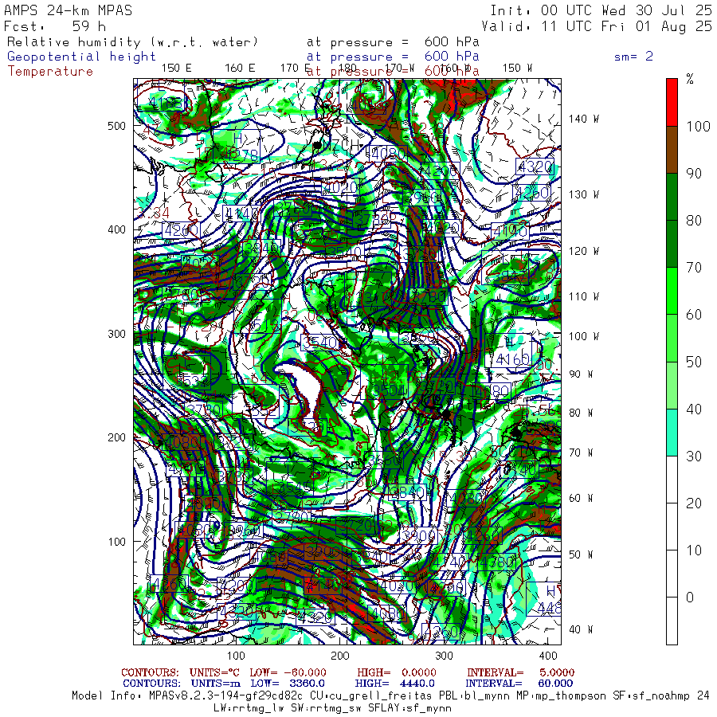Click the cyan 30–40 percent color segment
717x717 pixels.
(x=672, y=432)
